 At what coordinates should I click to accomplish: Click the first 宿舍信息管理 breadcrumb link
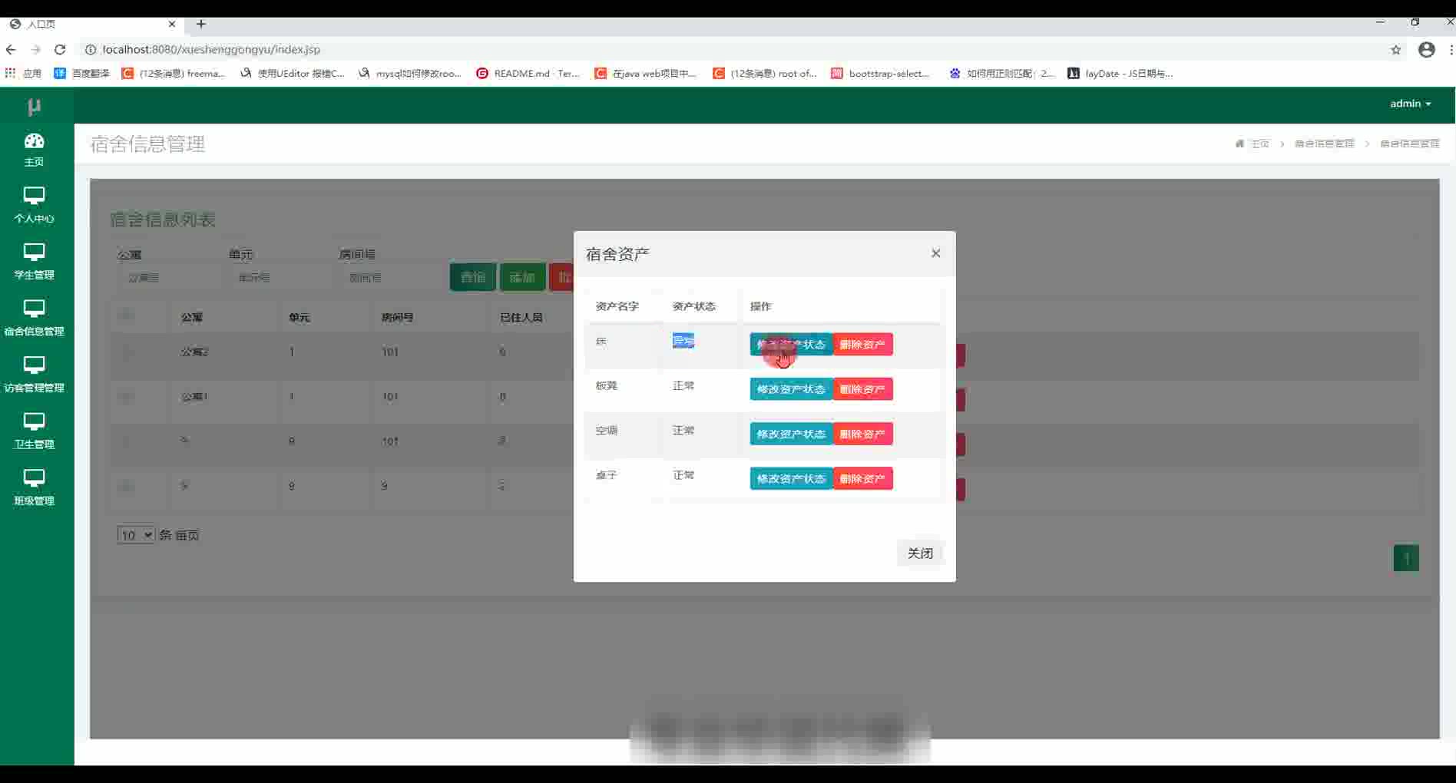tap(1325, 144)
